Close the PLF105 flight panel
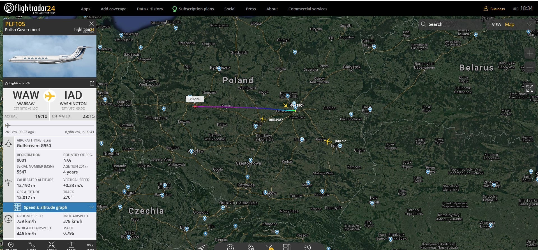Image resolution: width=538 pixels, height=250 pixels. [x=91, y=24]
